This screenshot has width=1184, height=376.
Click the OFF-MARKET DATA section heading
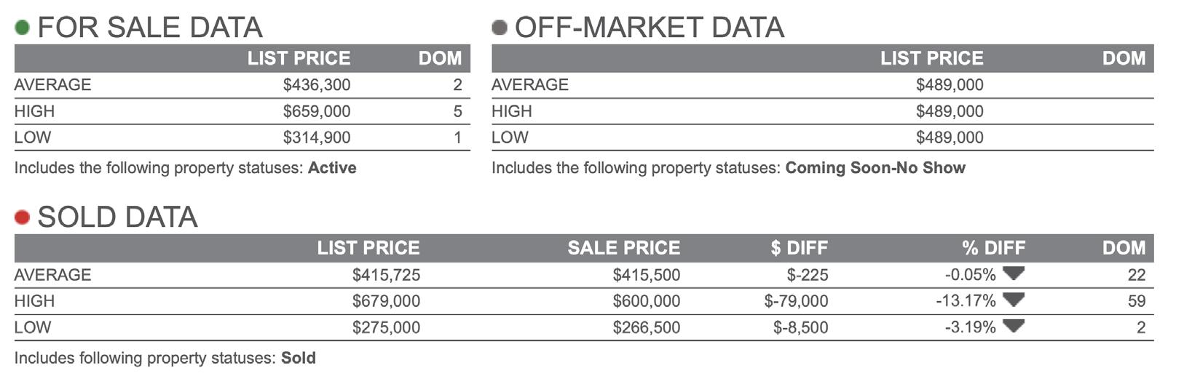[650, 28]
